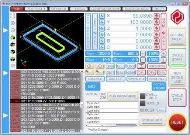Viewport: 190px width, 135px height.
Task: Click the CYCLE STOP button
Action: coord(177,98)
